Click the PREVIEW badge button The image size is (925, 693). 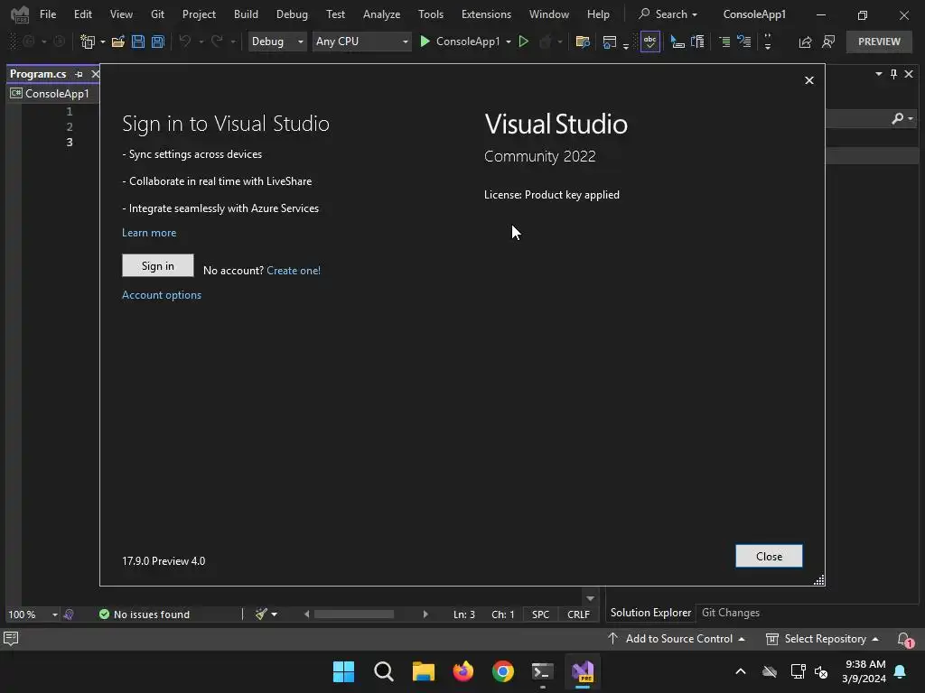point(879,42)
